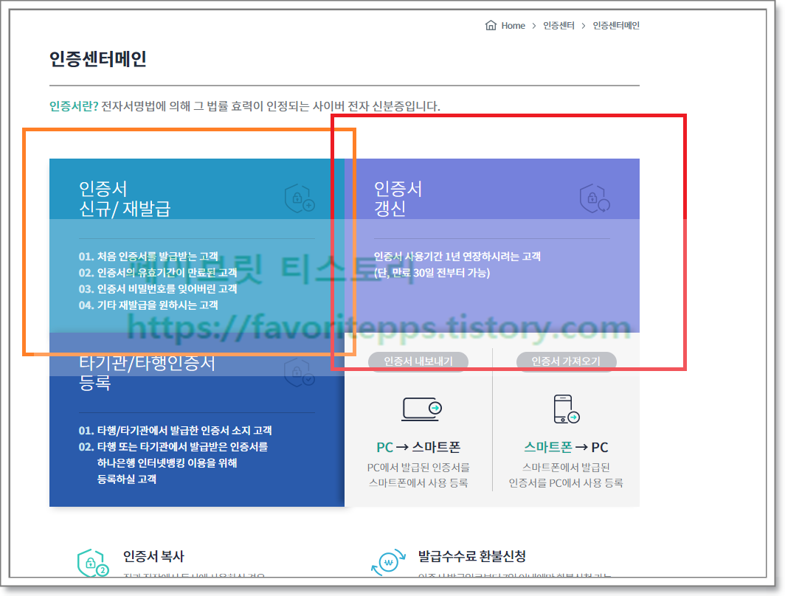
Task: Click the Home house icon in breadcrumb
Action: (491, 25)
